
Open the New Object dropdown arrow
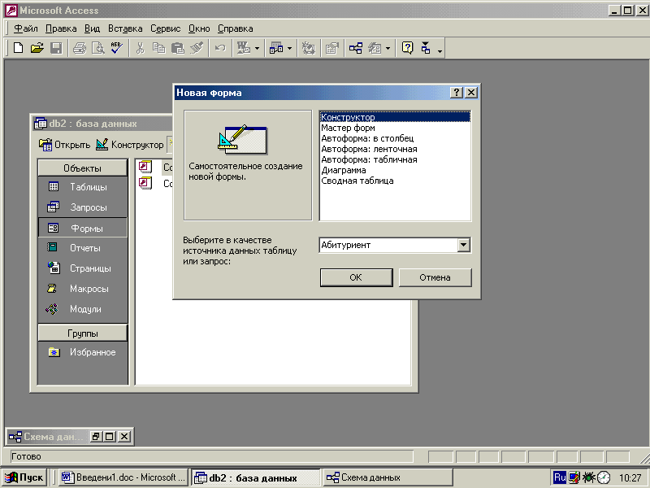pyautogui.click(x=388, y=48)
